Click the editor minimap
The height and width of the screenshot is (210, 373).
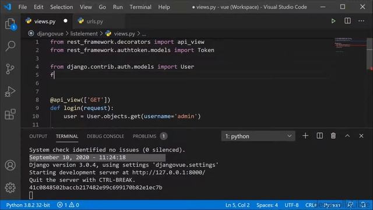pyautogui.click(x=350, y=45)
